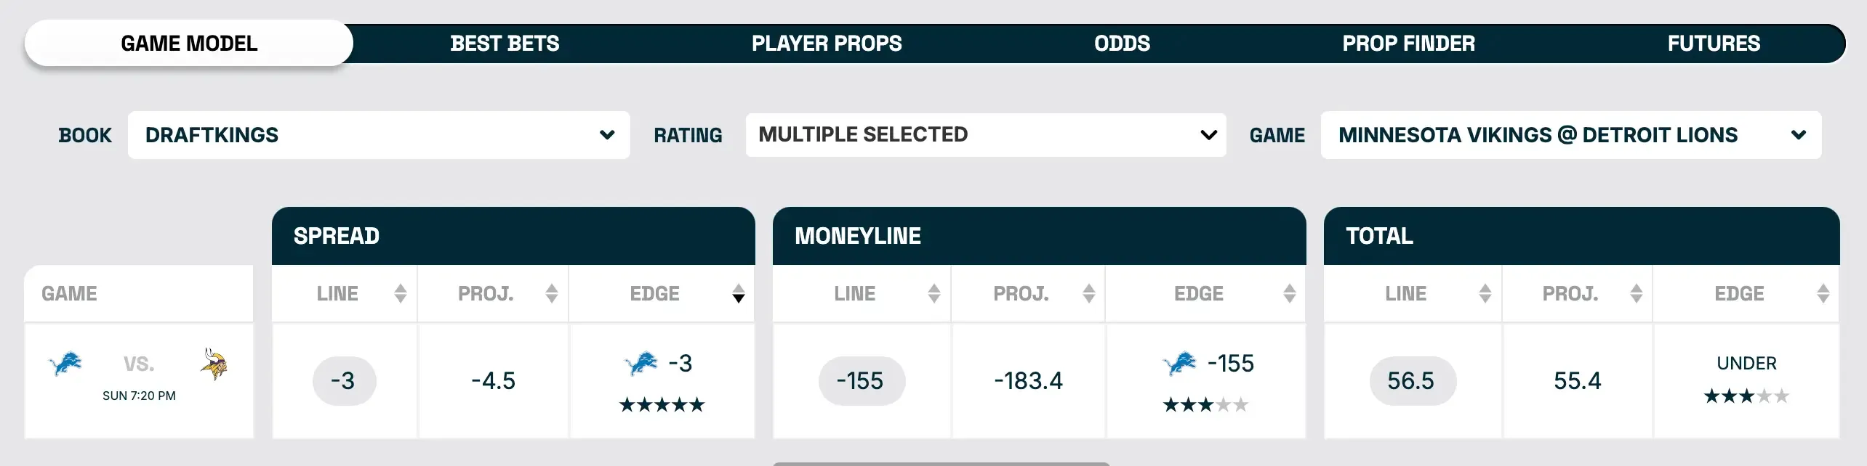Click the 56.5 total line pill
Viewport: 1867px width, 466px height.
tap(1412, 381)
